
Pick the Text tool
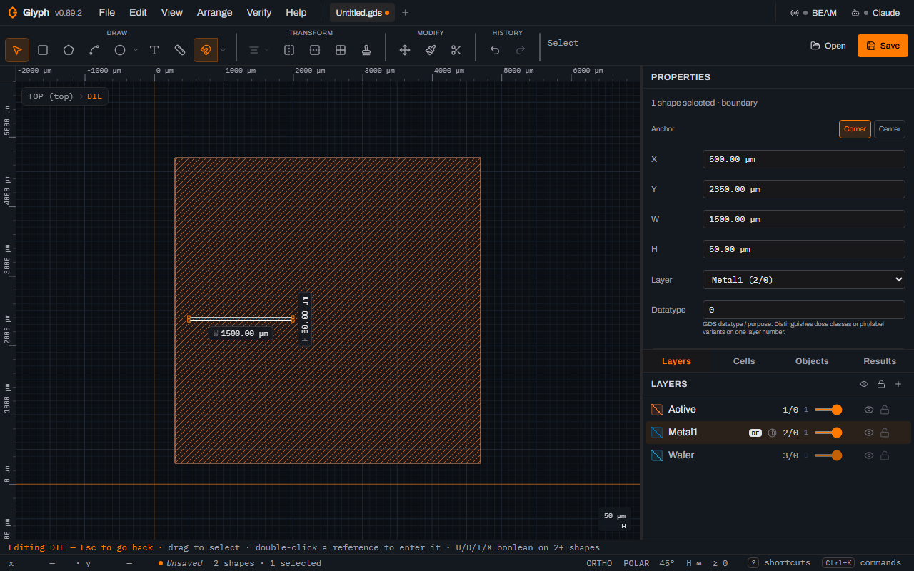pos(154,50)
